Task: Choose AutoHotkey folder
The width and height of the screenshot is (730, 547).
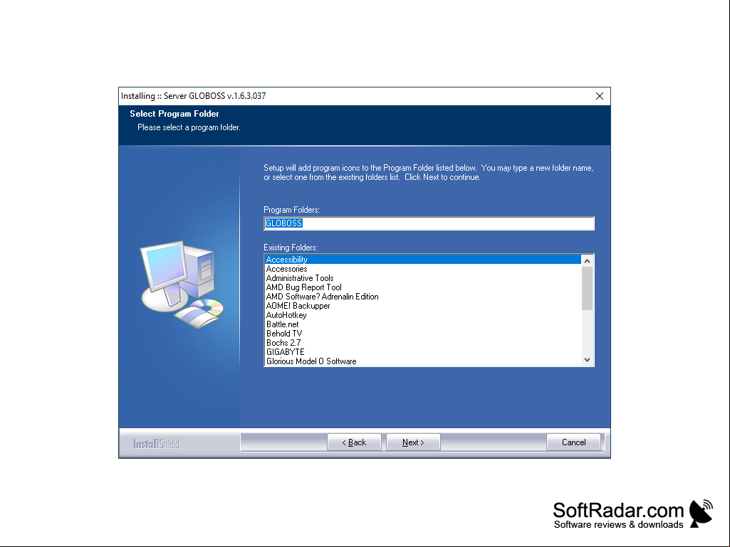Action: [x=423, y=315]
